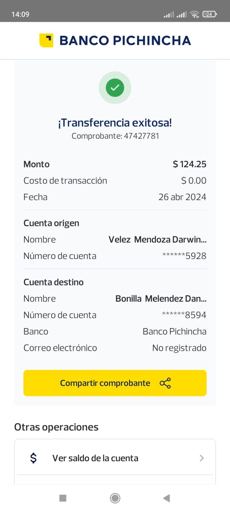The width and height of the screenshot is (230, 512).
Task: Open the chevron next to Ver saldo de la cuenta
Action: tap(202, 458)
